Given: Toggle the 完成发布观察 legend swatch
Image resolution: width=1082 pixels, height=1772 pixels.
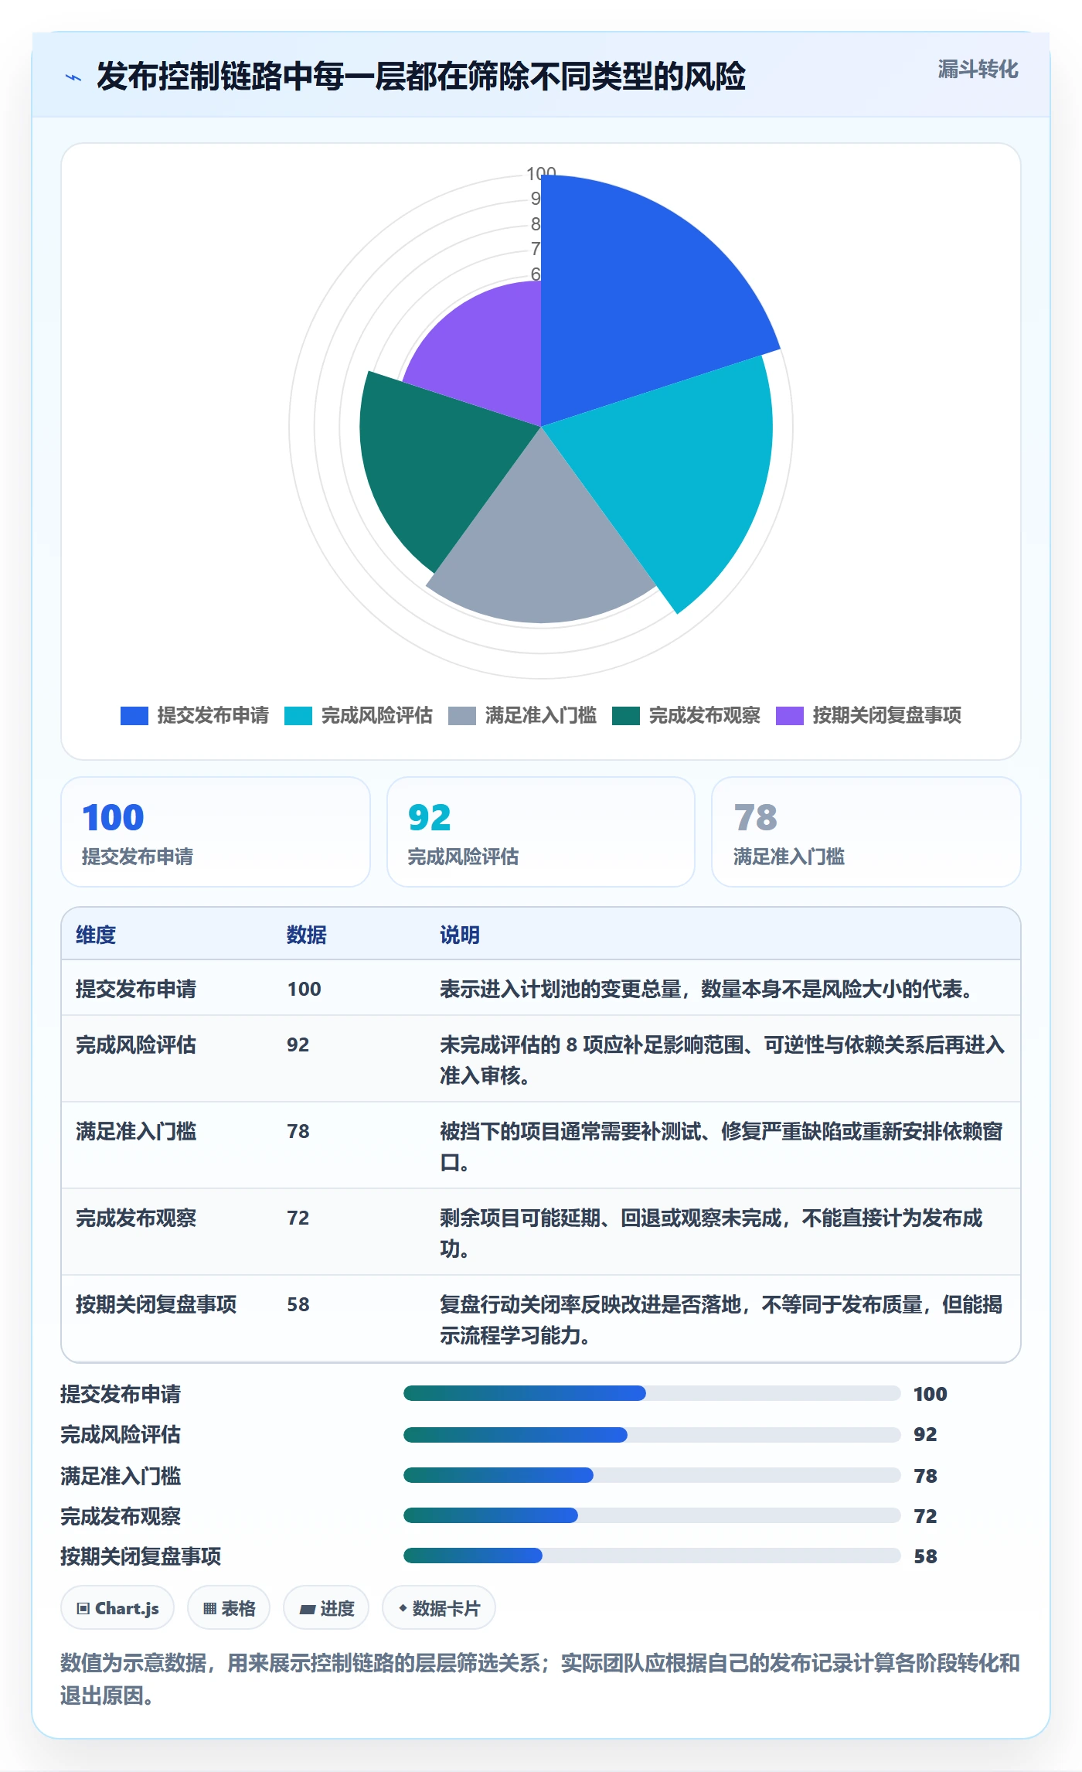Looking at the screenshot, I should (x=625, y=716).
